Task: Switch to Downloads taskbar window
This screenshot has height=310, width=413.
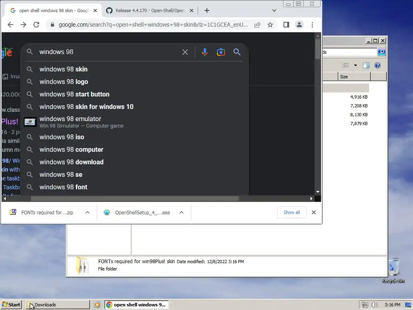Action: coord(58,305)
